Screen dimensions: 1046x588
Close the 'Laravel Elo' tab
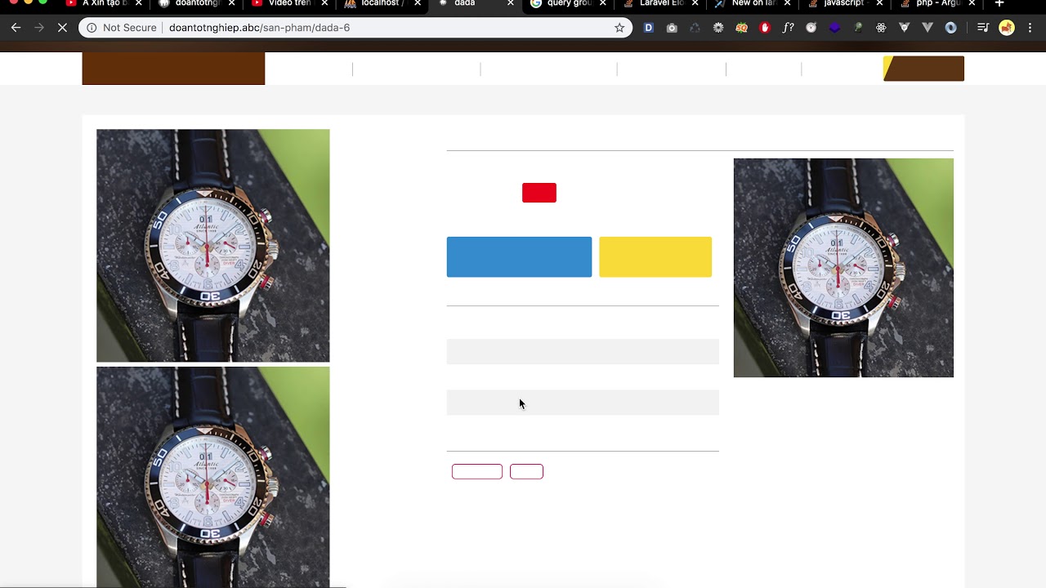(696, 4)
